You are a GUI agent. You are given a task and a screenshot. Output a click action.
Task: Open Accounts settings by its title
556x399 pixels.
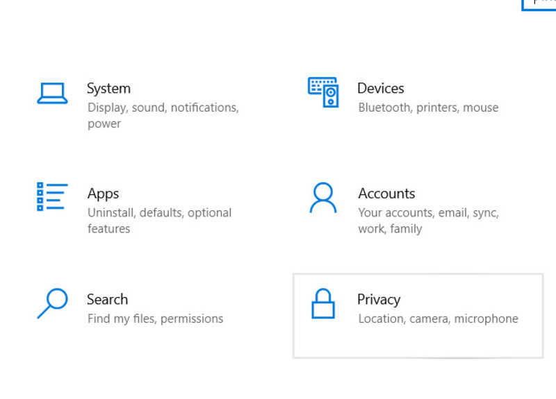click(x=386, y=194)
